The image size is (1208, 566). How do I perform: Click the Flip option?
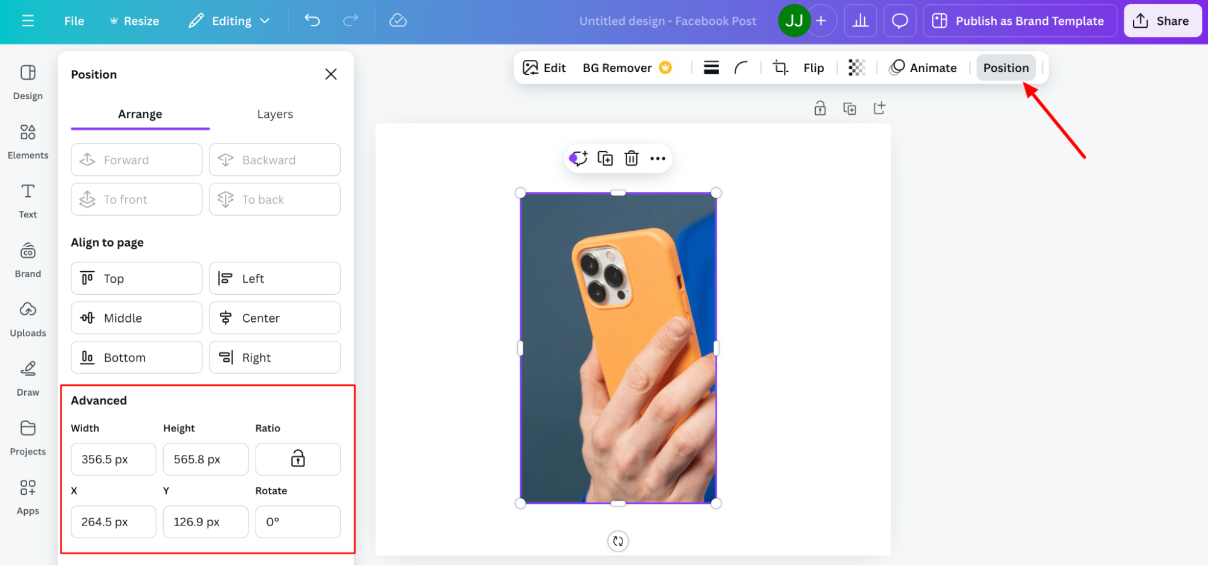pos(814,68)
